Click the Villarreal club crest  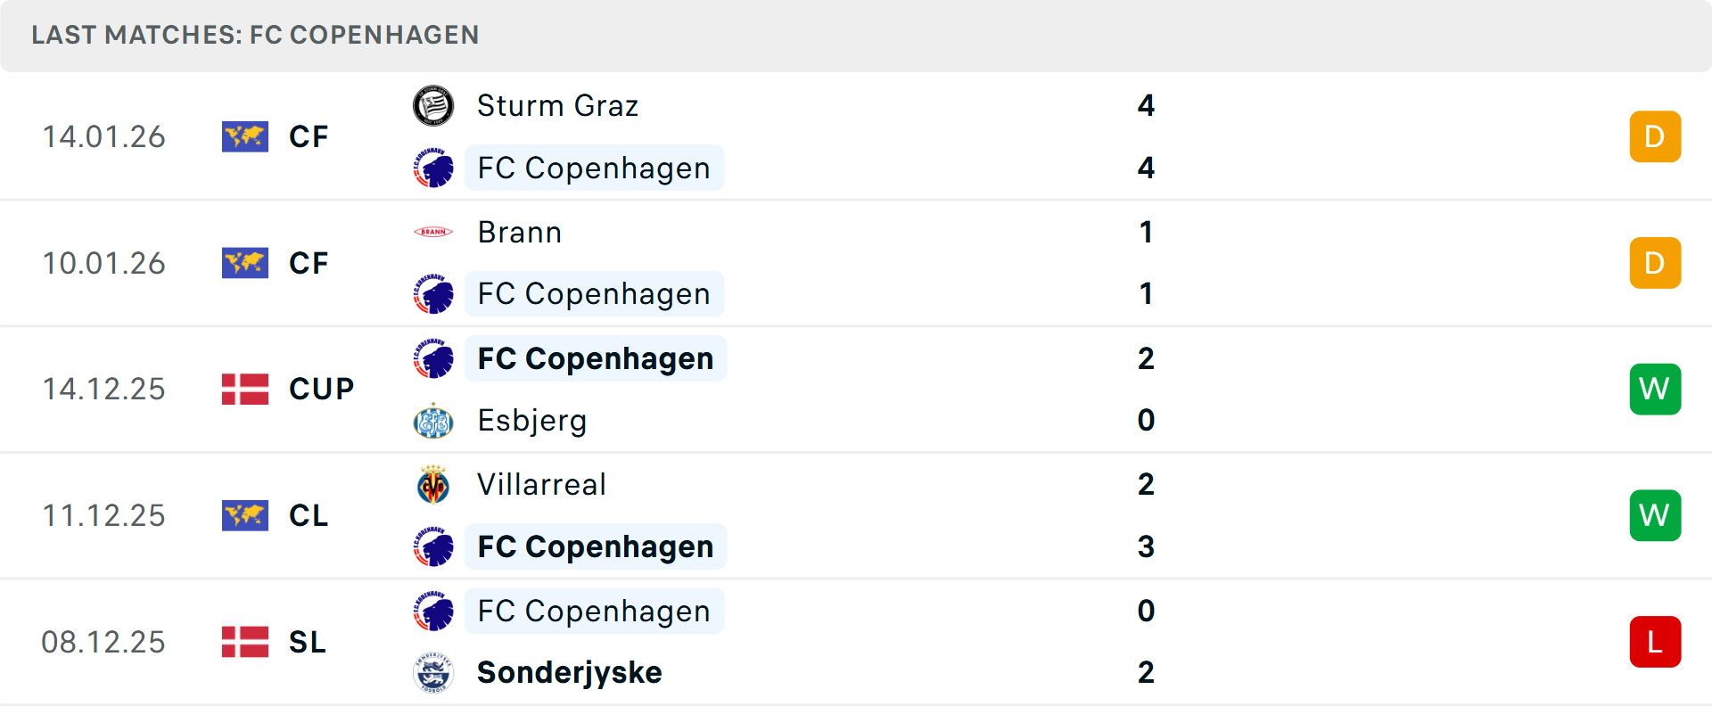tap(433, 485)
